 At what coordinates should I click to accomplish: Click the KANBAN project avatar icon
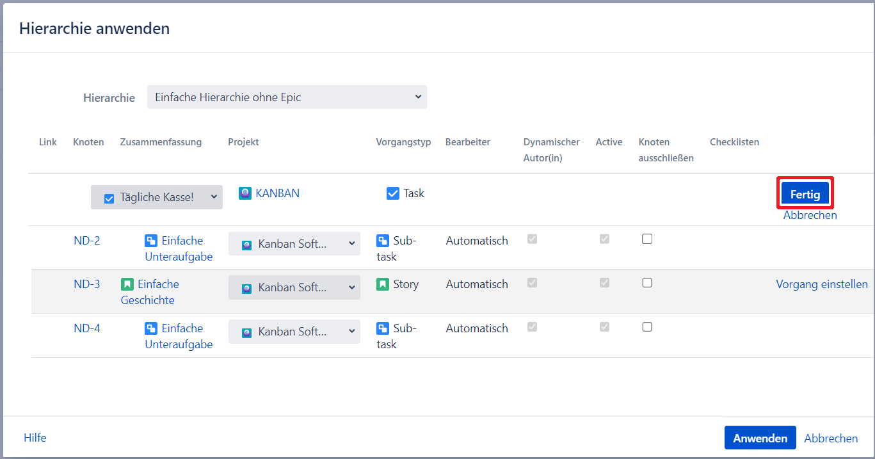245,193
